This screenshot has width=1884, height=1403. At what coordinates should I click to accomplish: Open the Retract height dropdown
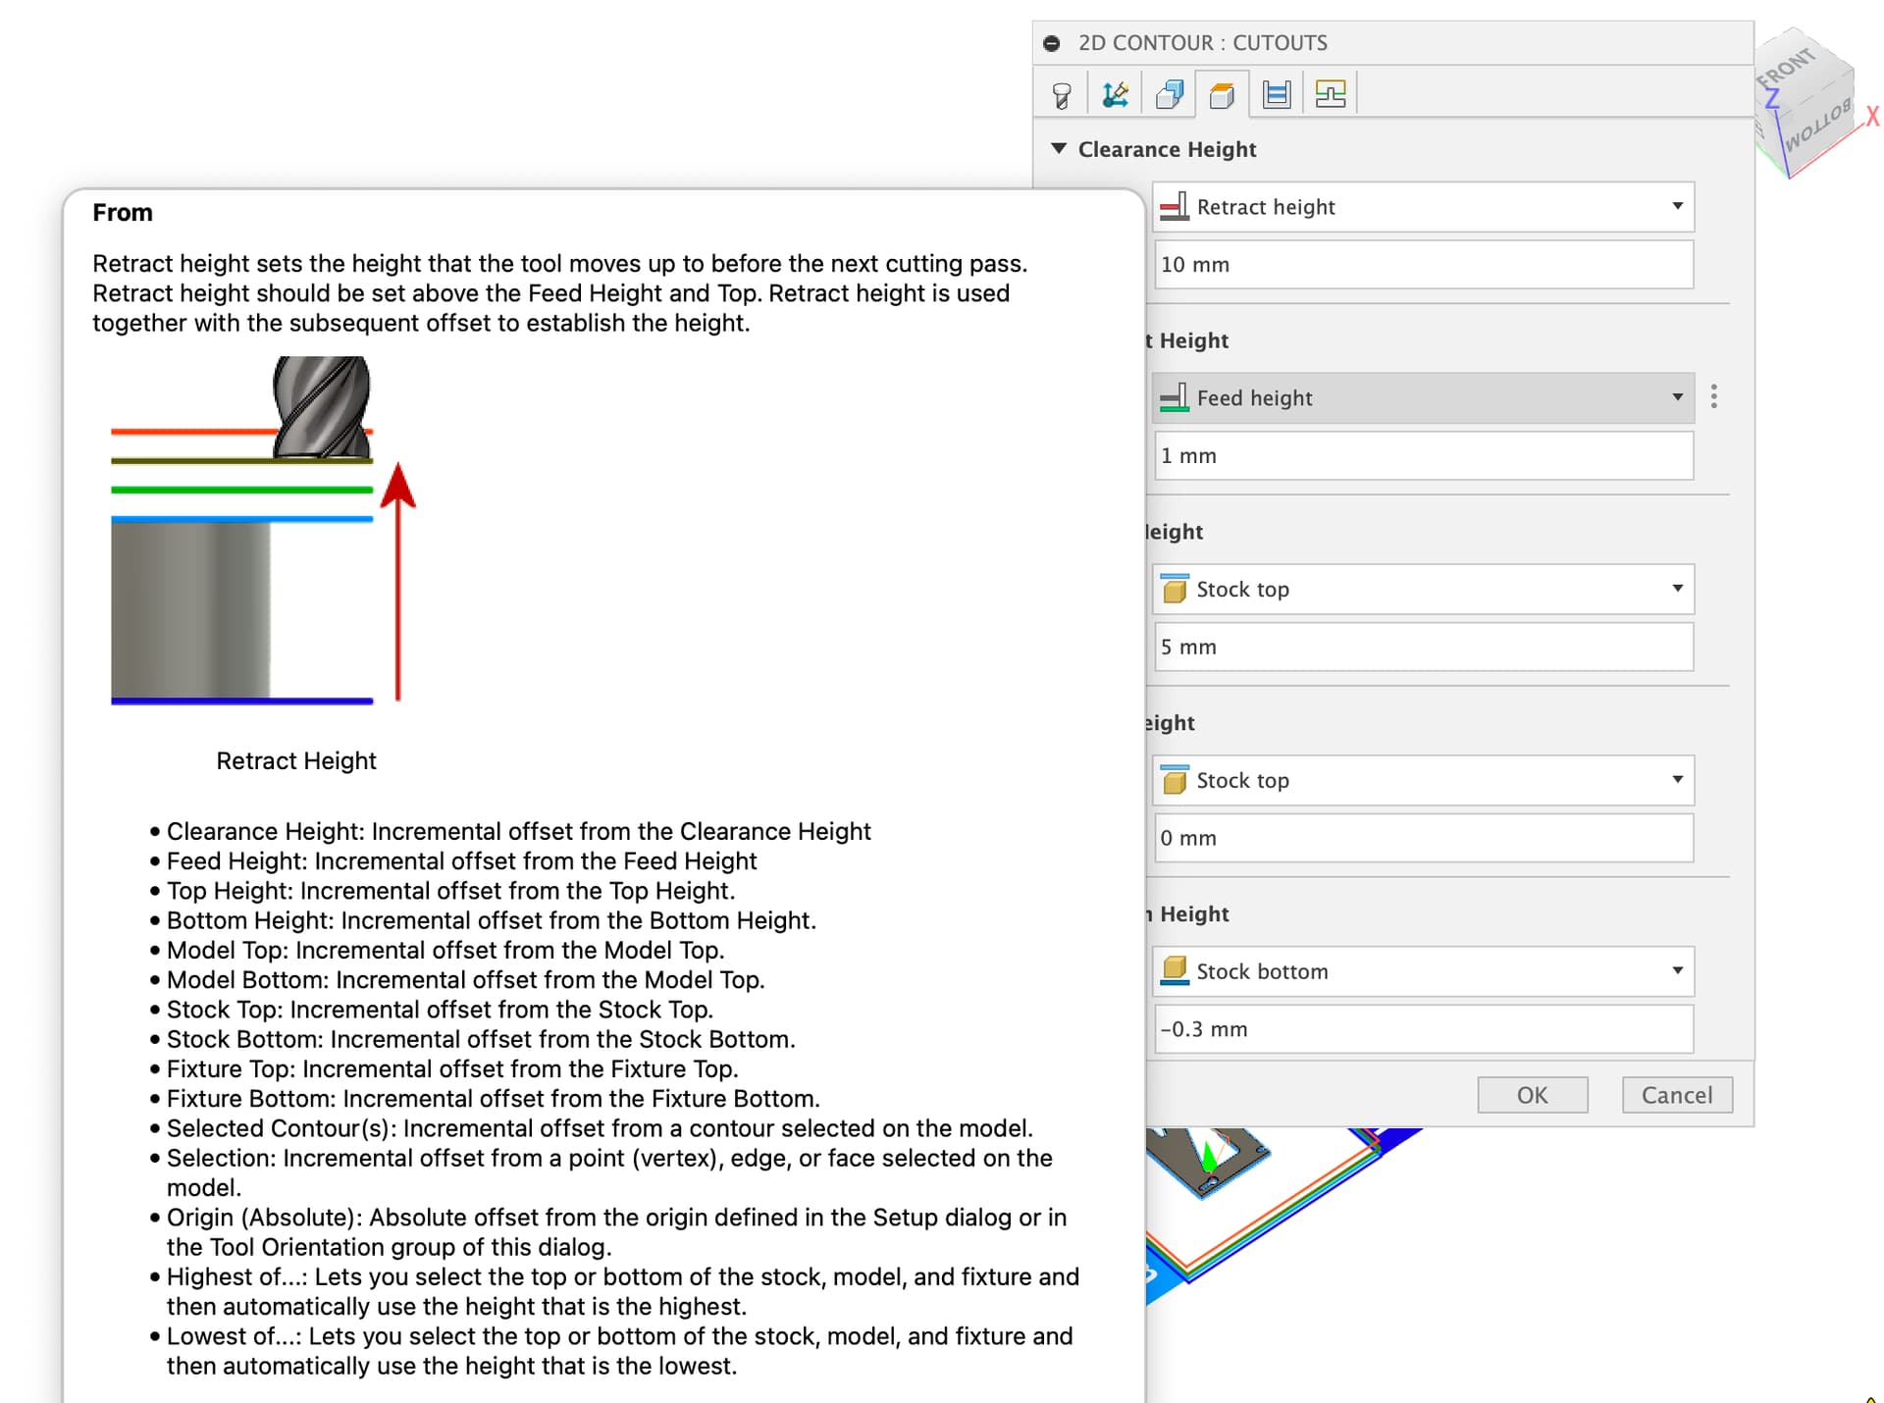[1423, 207]
